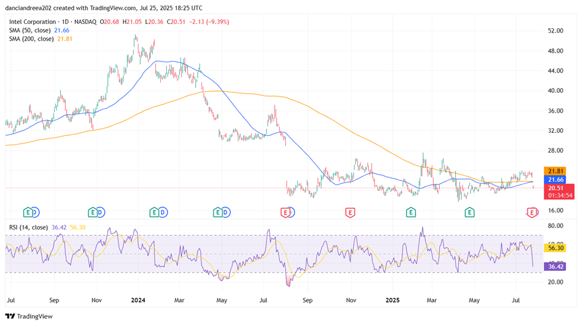The width and height of the screenshot is (582, 325).
Task: Click the 2025 label on the time axis
Action: pyautogui.click(x=392, y=301)
